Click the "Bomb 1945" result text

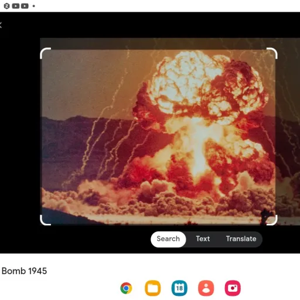(24, 271)
